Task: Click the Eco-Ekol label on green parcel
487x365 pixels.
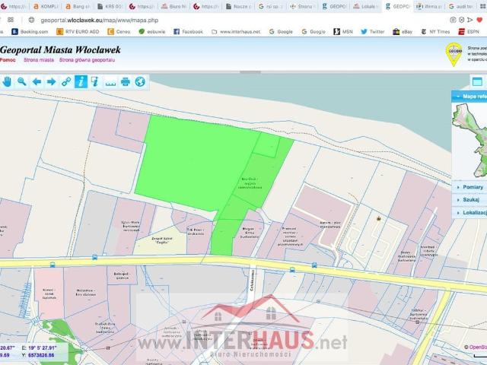Action: pos(250,183)
